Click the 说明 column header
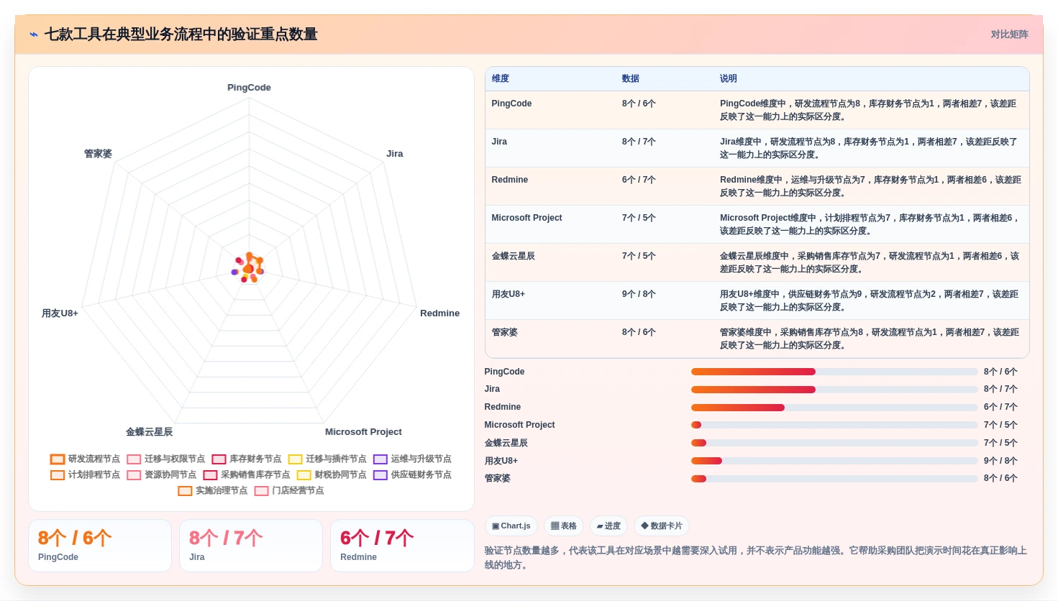The width and height of the screenshot is (1058, 601). (x=729, y=78)
